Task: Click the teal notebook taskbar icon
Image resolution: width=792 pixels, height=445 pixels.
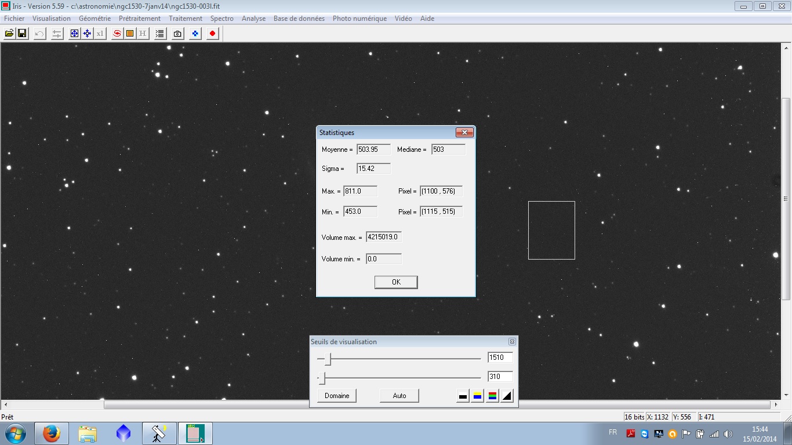Action: 195,433
